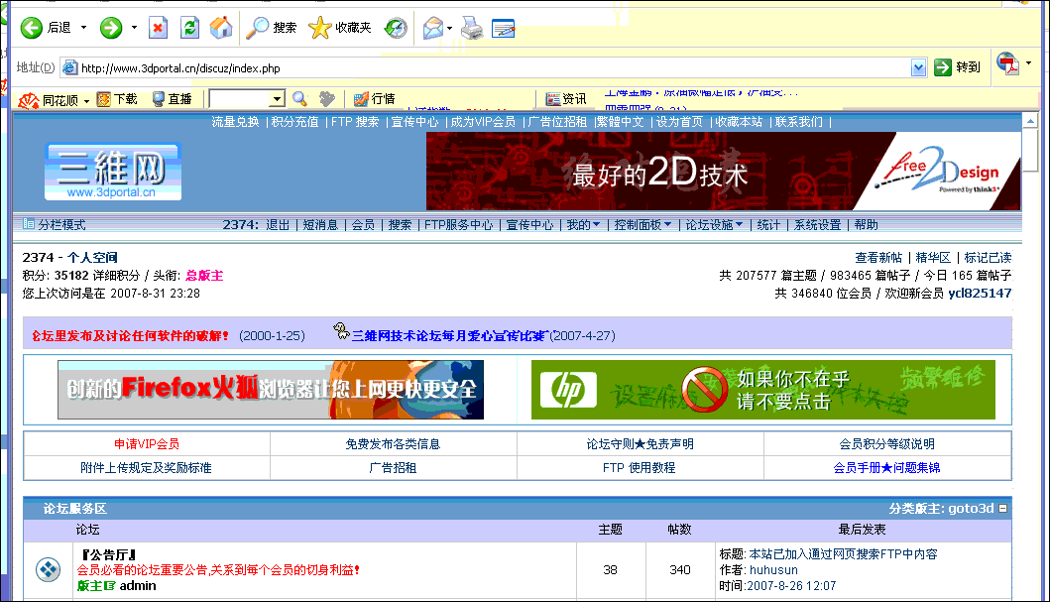Open FTP 使用教程 link
This screenshot has height=602, width=1050.
coord(639,468)
